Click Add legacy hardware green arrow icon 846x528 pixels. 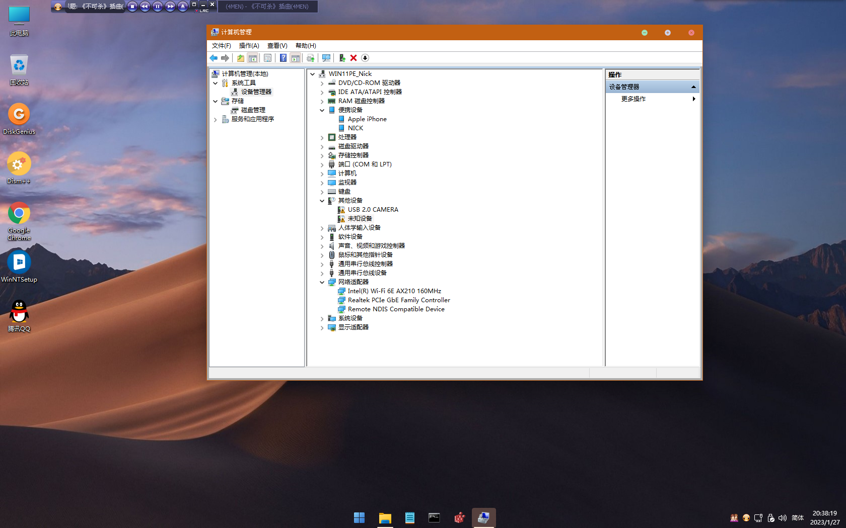coord(342,58)
